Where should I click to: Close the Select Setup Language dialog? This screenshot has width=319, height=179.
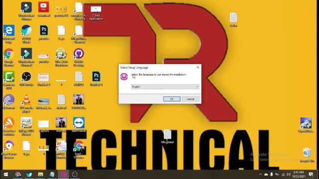[x=197, y=68]
